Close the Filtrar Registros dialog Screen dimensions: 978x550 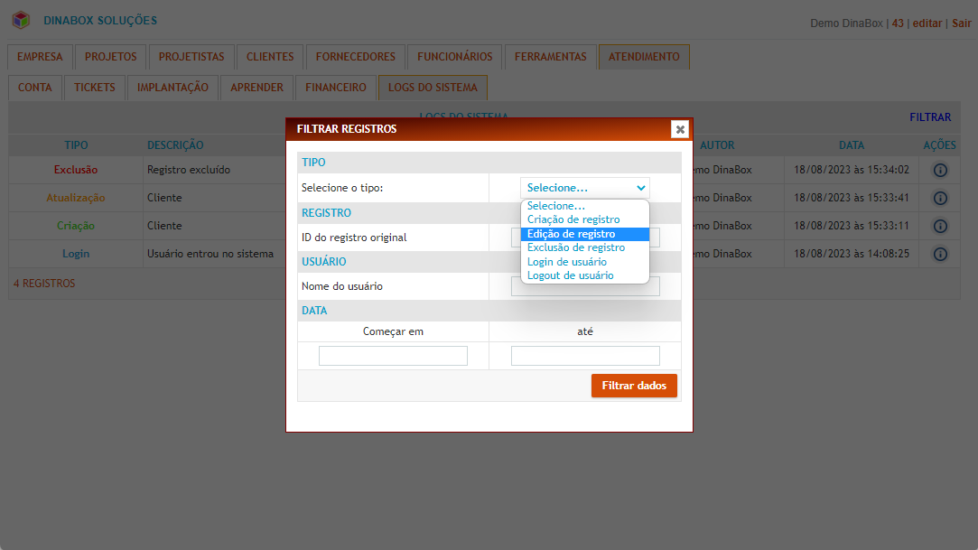pos(680,129)
